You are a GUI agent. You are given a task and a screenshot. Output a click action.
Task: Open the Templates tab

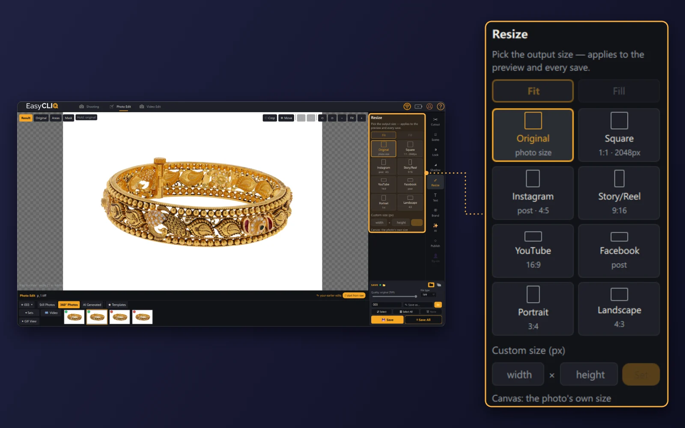[117, 305]
